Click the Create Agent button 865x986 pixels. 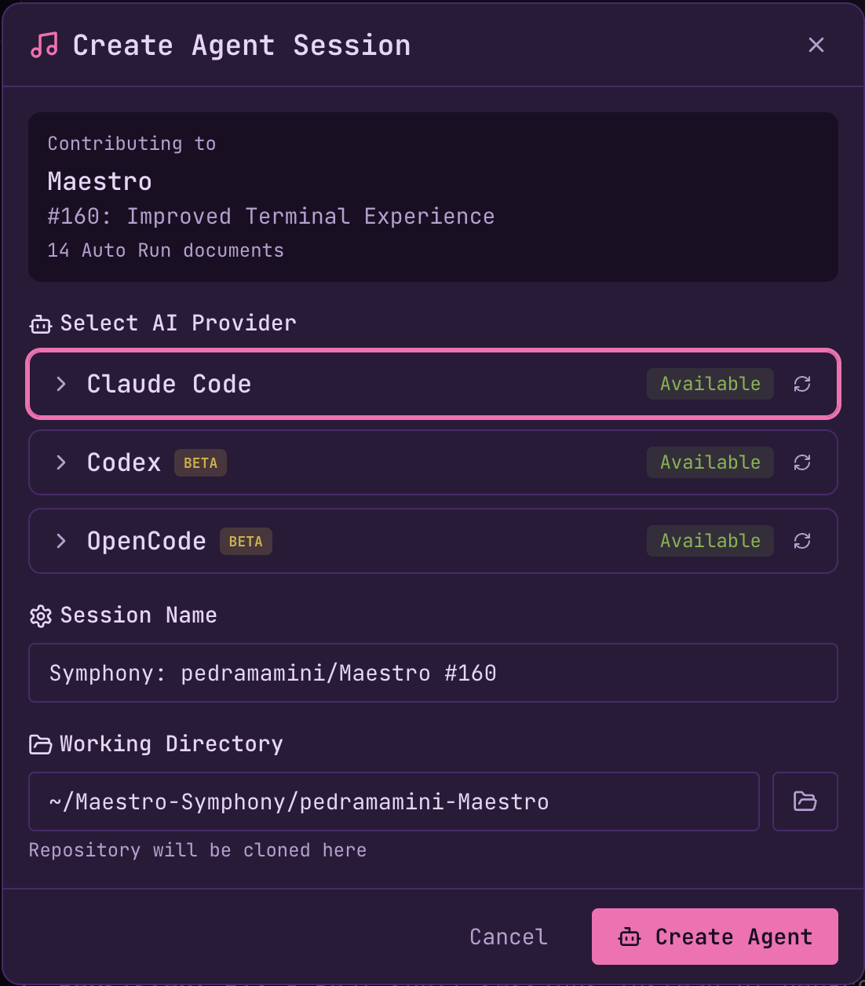(714, 936)
